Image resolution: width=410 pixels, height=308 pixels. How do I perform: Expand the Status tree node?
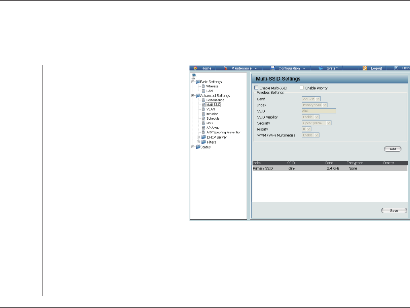[193, 147]
